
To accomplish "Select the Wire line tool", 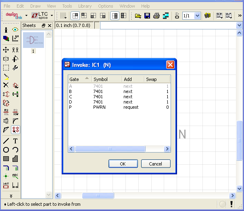I will pyautogui.click(x=6, y=141).
